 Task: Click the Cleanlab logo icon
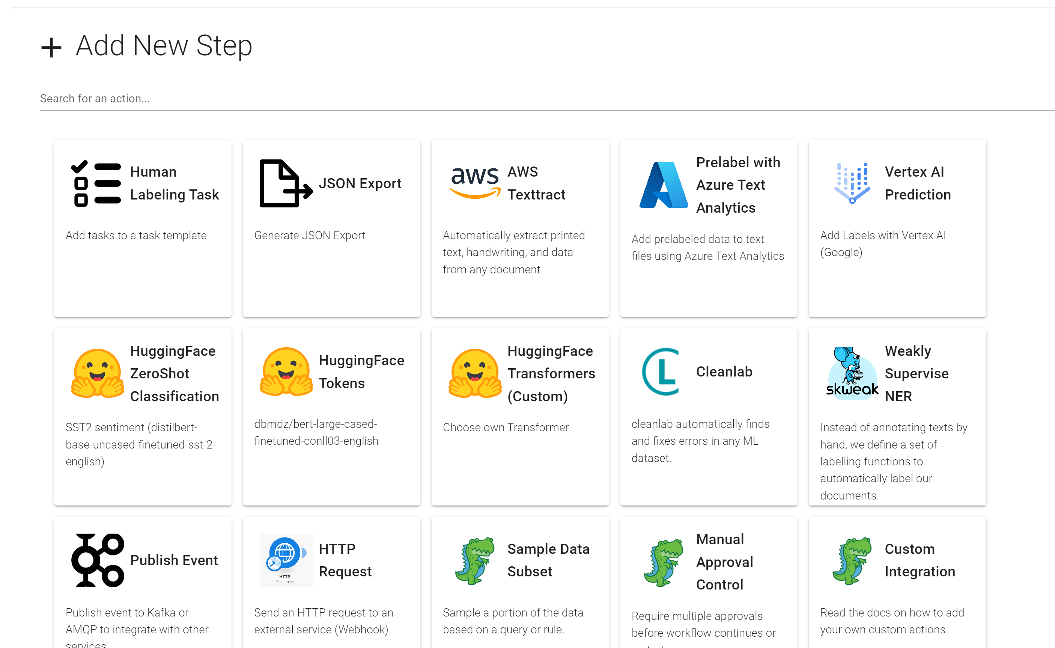click(662, 372)
